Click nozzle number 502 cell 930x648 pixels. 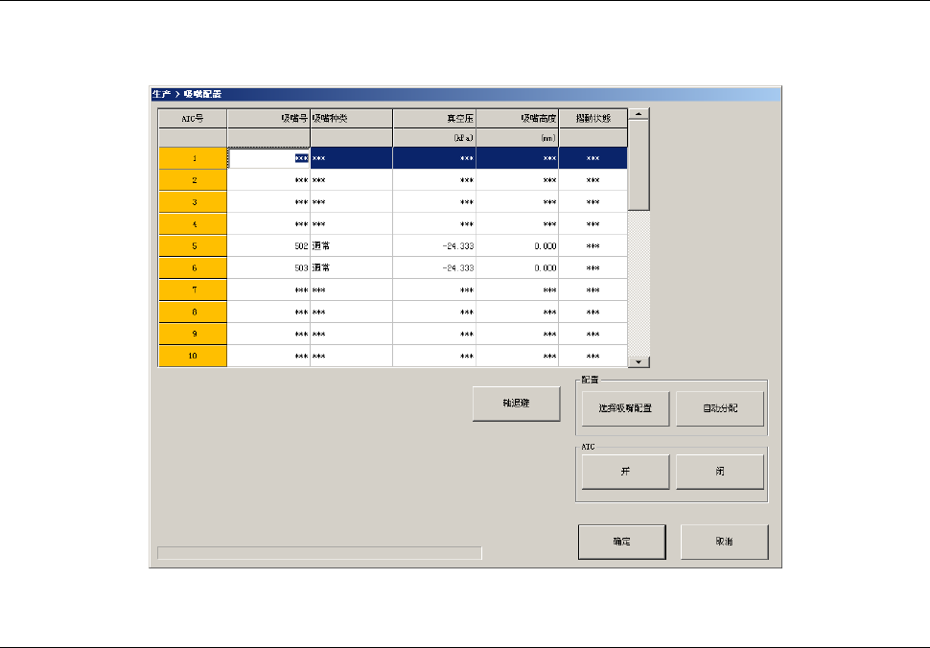click(268, 246)
